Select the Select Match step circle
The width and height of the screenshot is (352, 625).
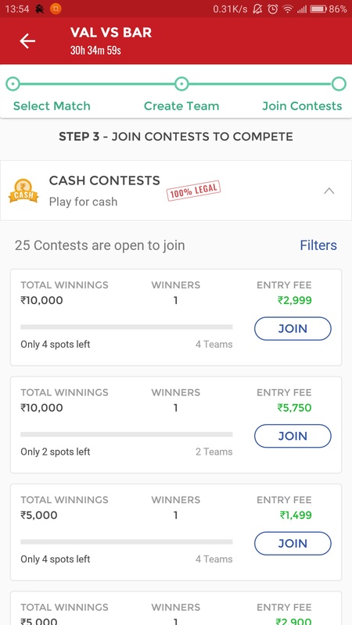point(13,84)
